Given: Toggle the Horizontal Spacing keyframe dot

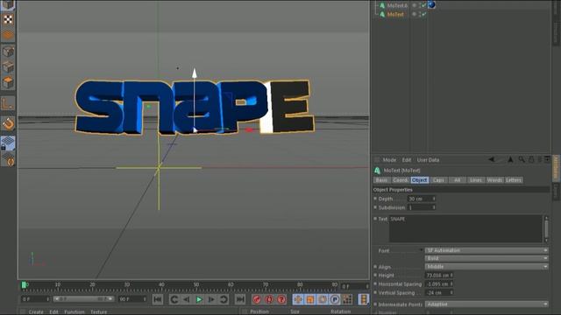Looking at the screenshot, I should pos(375,283).
